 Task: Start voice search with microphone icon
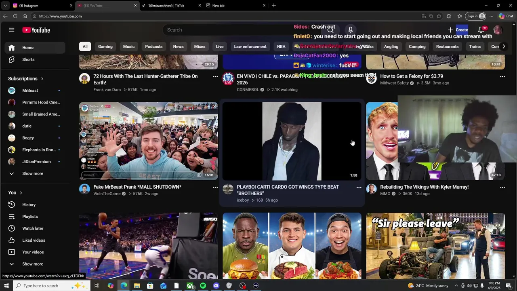click(351, 30)
